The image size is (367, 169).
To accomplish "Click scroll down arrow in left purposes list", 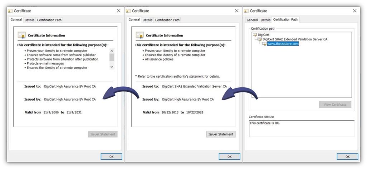I will point(112,67).
